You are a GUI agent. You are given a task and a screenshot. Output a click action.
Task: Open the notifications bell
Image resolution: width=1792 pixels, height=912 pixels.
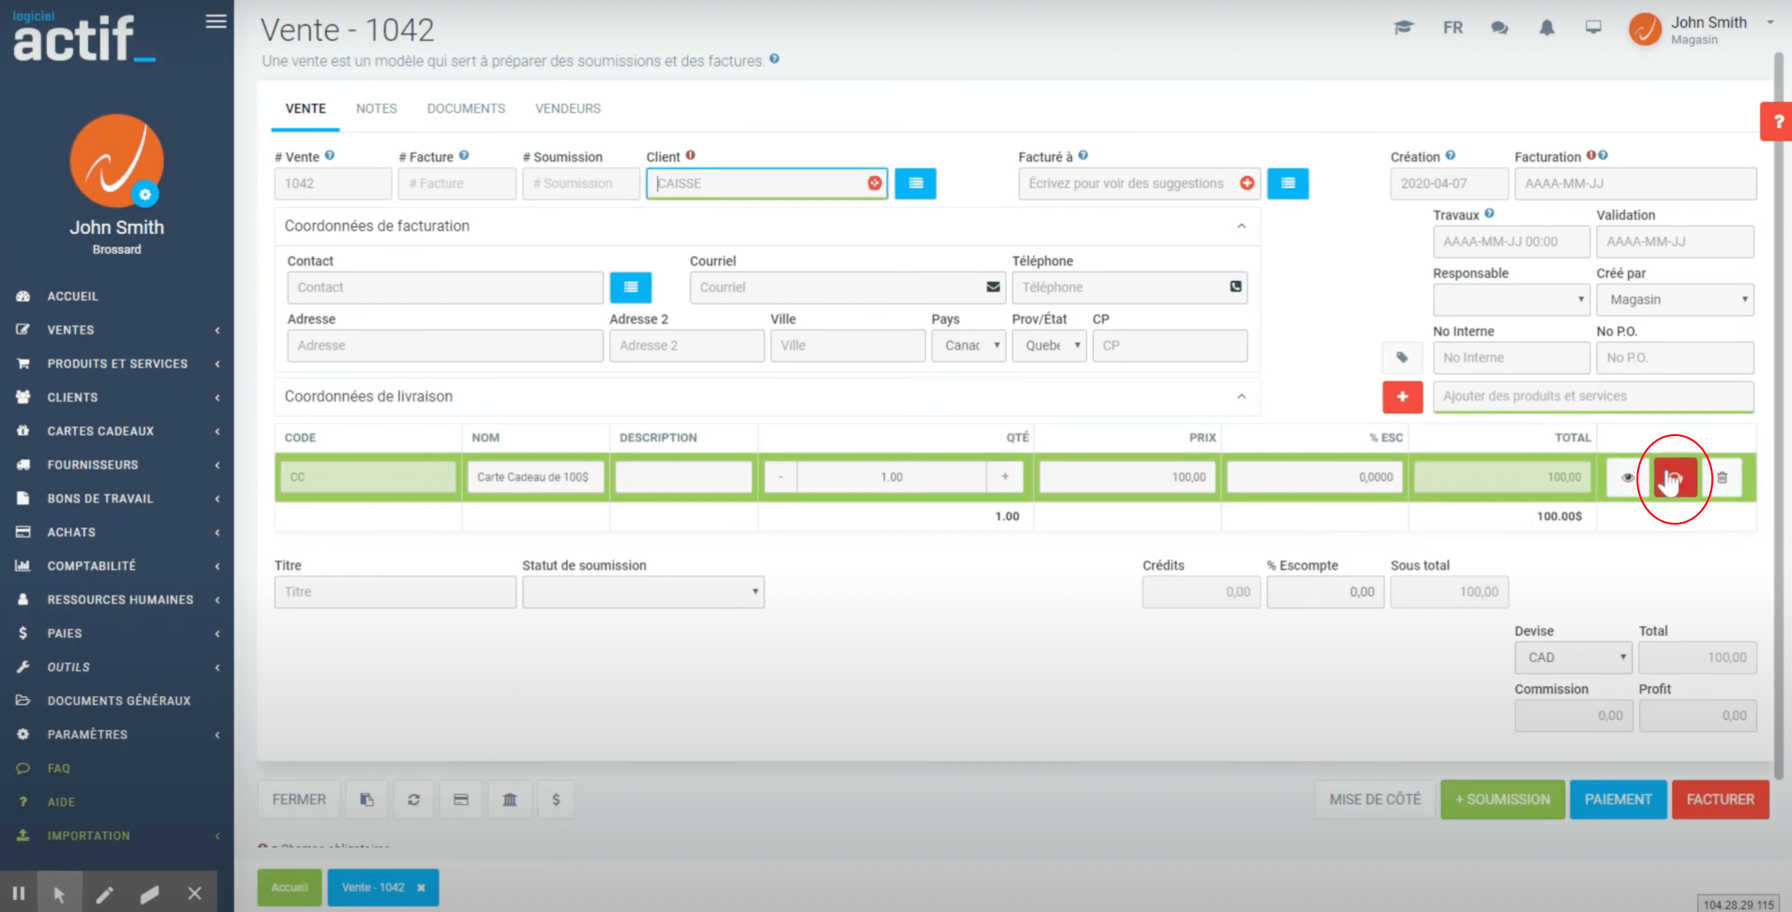coord(1546,28)
